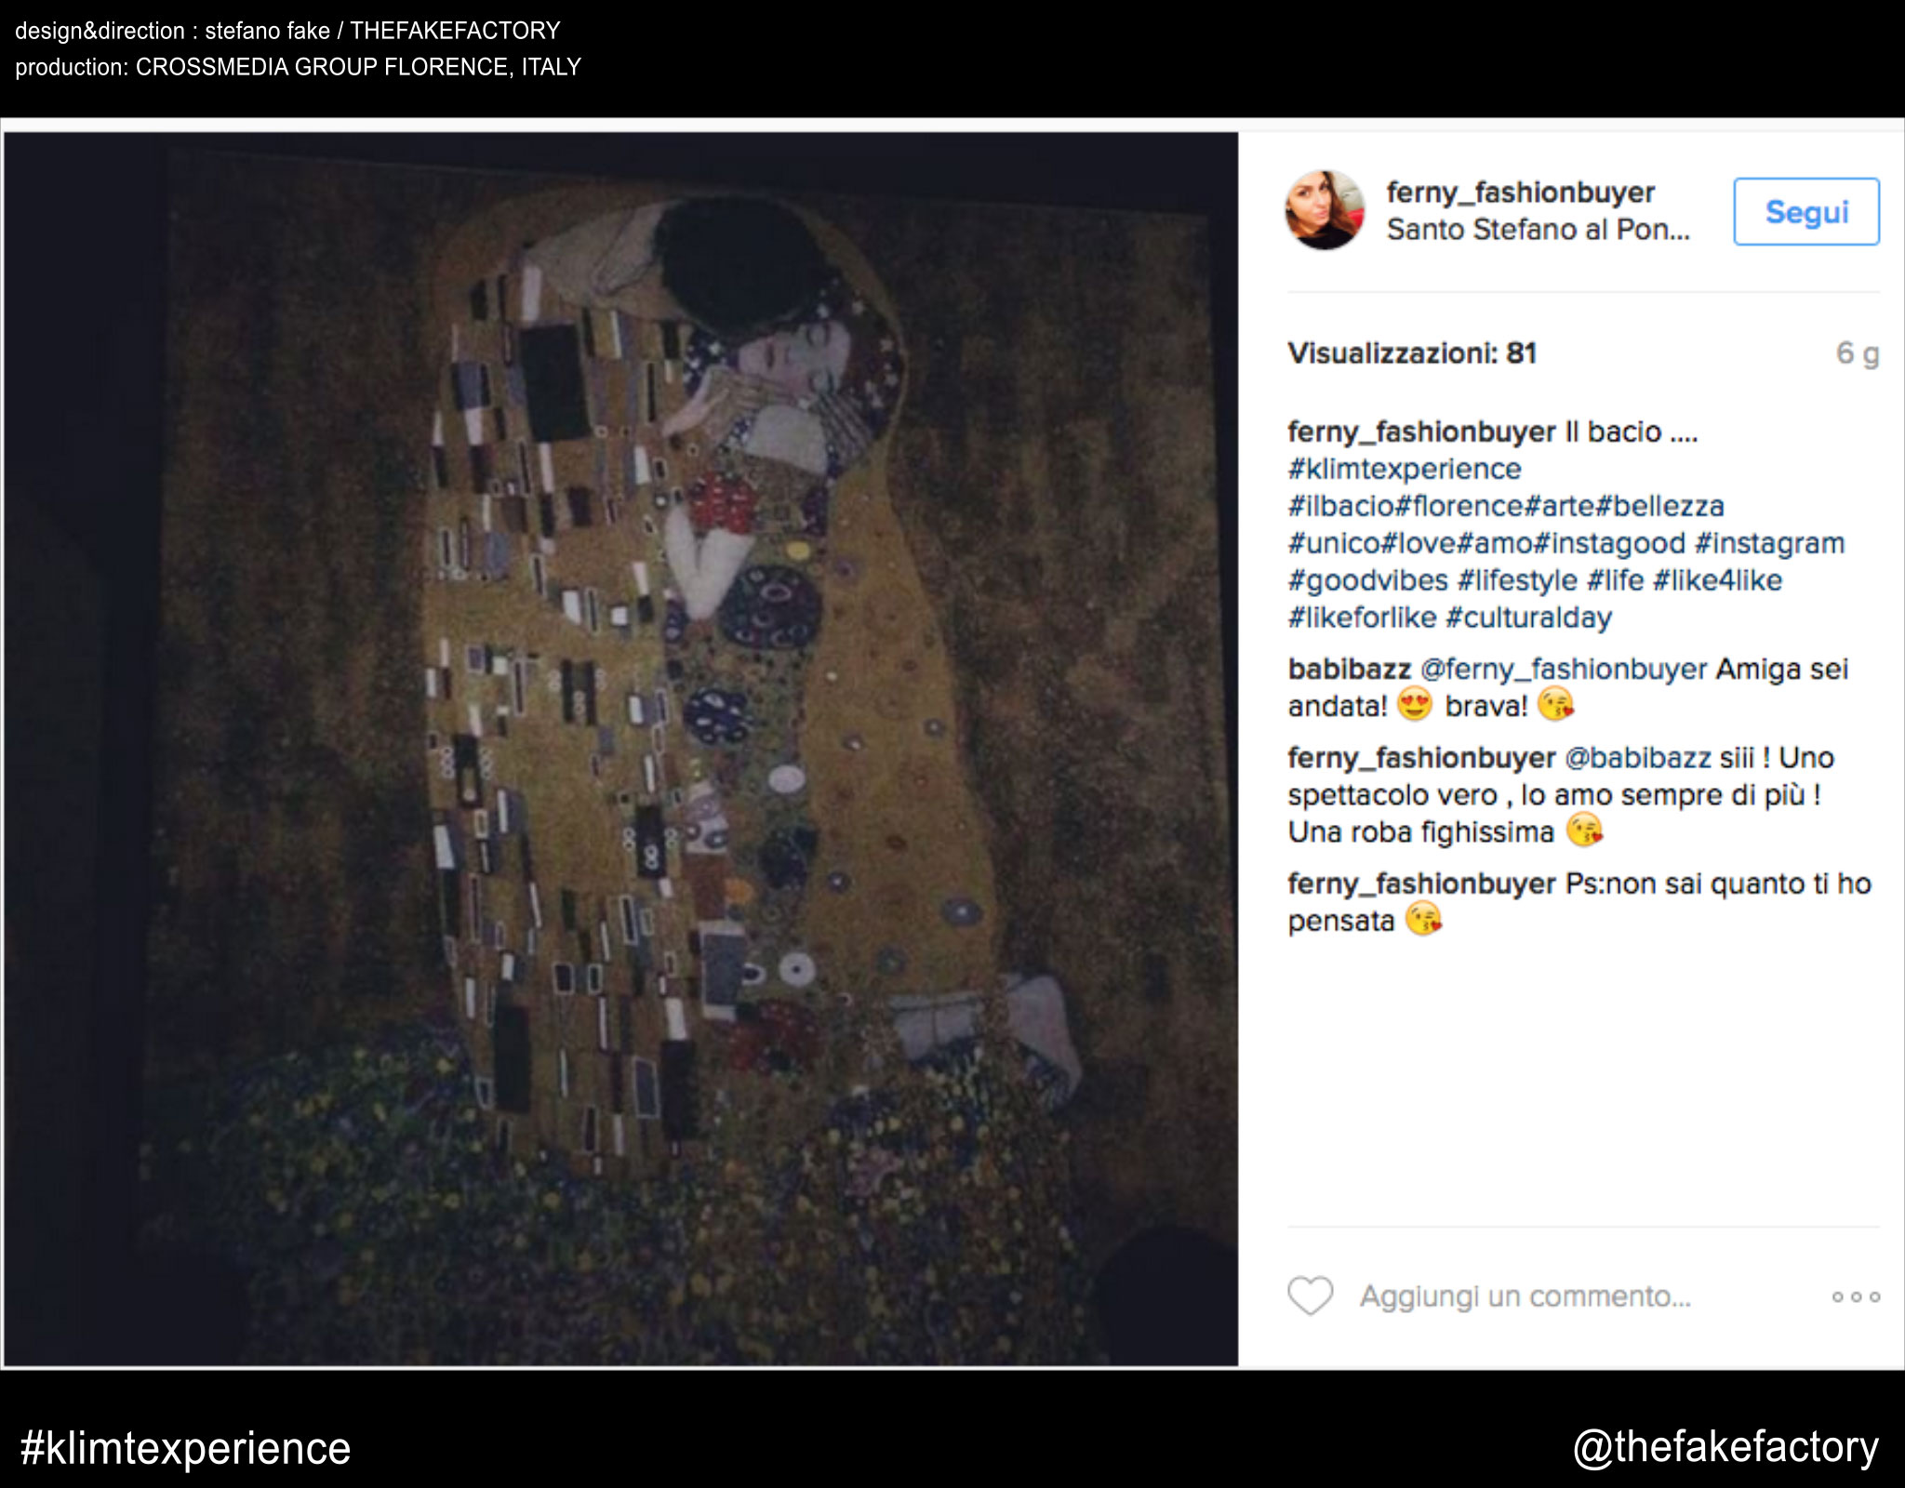The height and width of the screenshot is (1488, 1905).
Task: Click the @ferny_fashionbuyer mention in babibazz's comment
Action: (x=1563, y=669)
